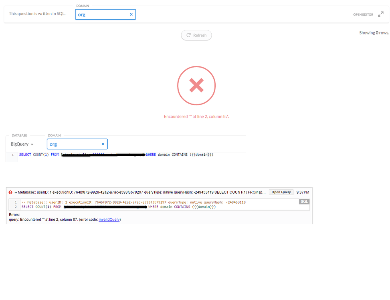Clear the top DOMAIN filter with the X icon
The width and height of the screenshot is (390, 300).
pos(131,14)
